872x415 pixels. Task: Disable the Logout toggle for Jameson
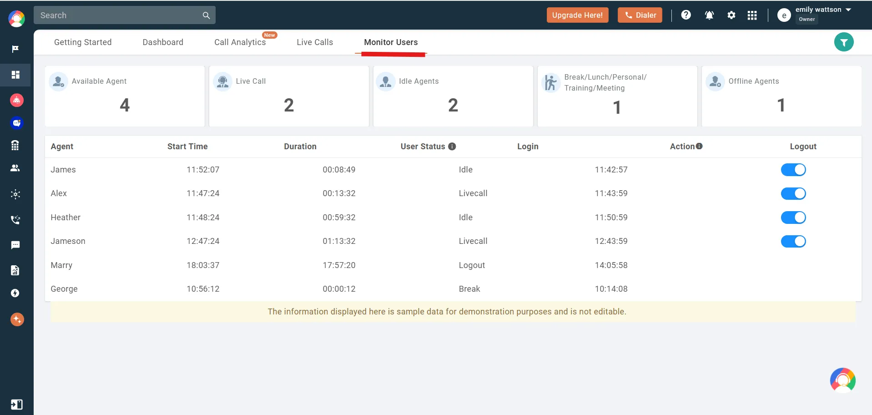tap(793, 241)
